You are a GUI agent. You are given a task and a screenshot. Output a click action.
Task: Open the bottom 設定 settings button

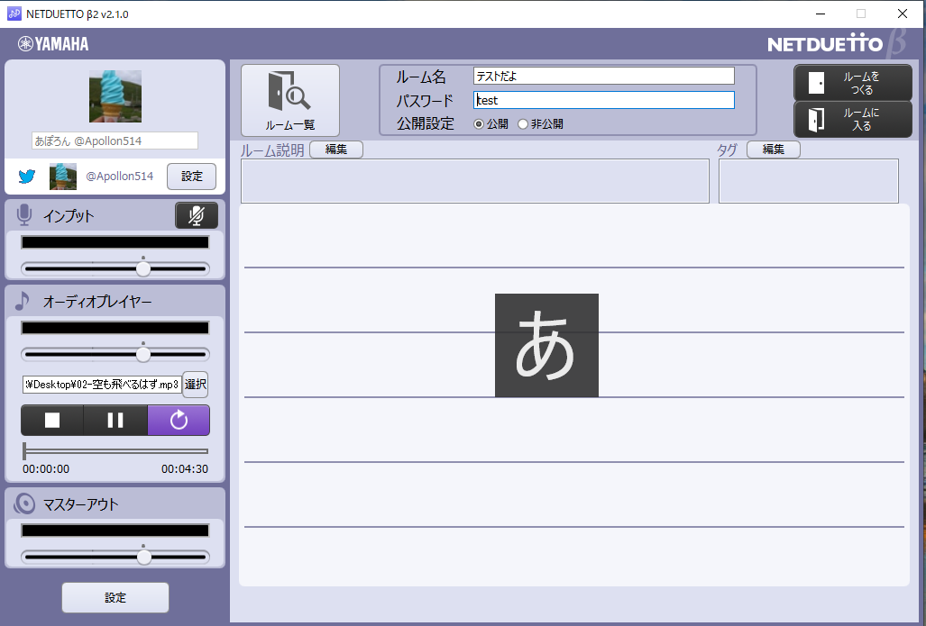point(115,598)
